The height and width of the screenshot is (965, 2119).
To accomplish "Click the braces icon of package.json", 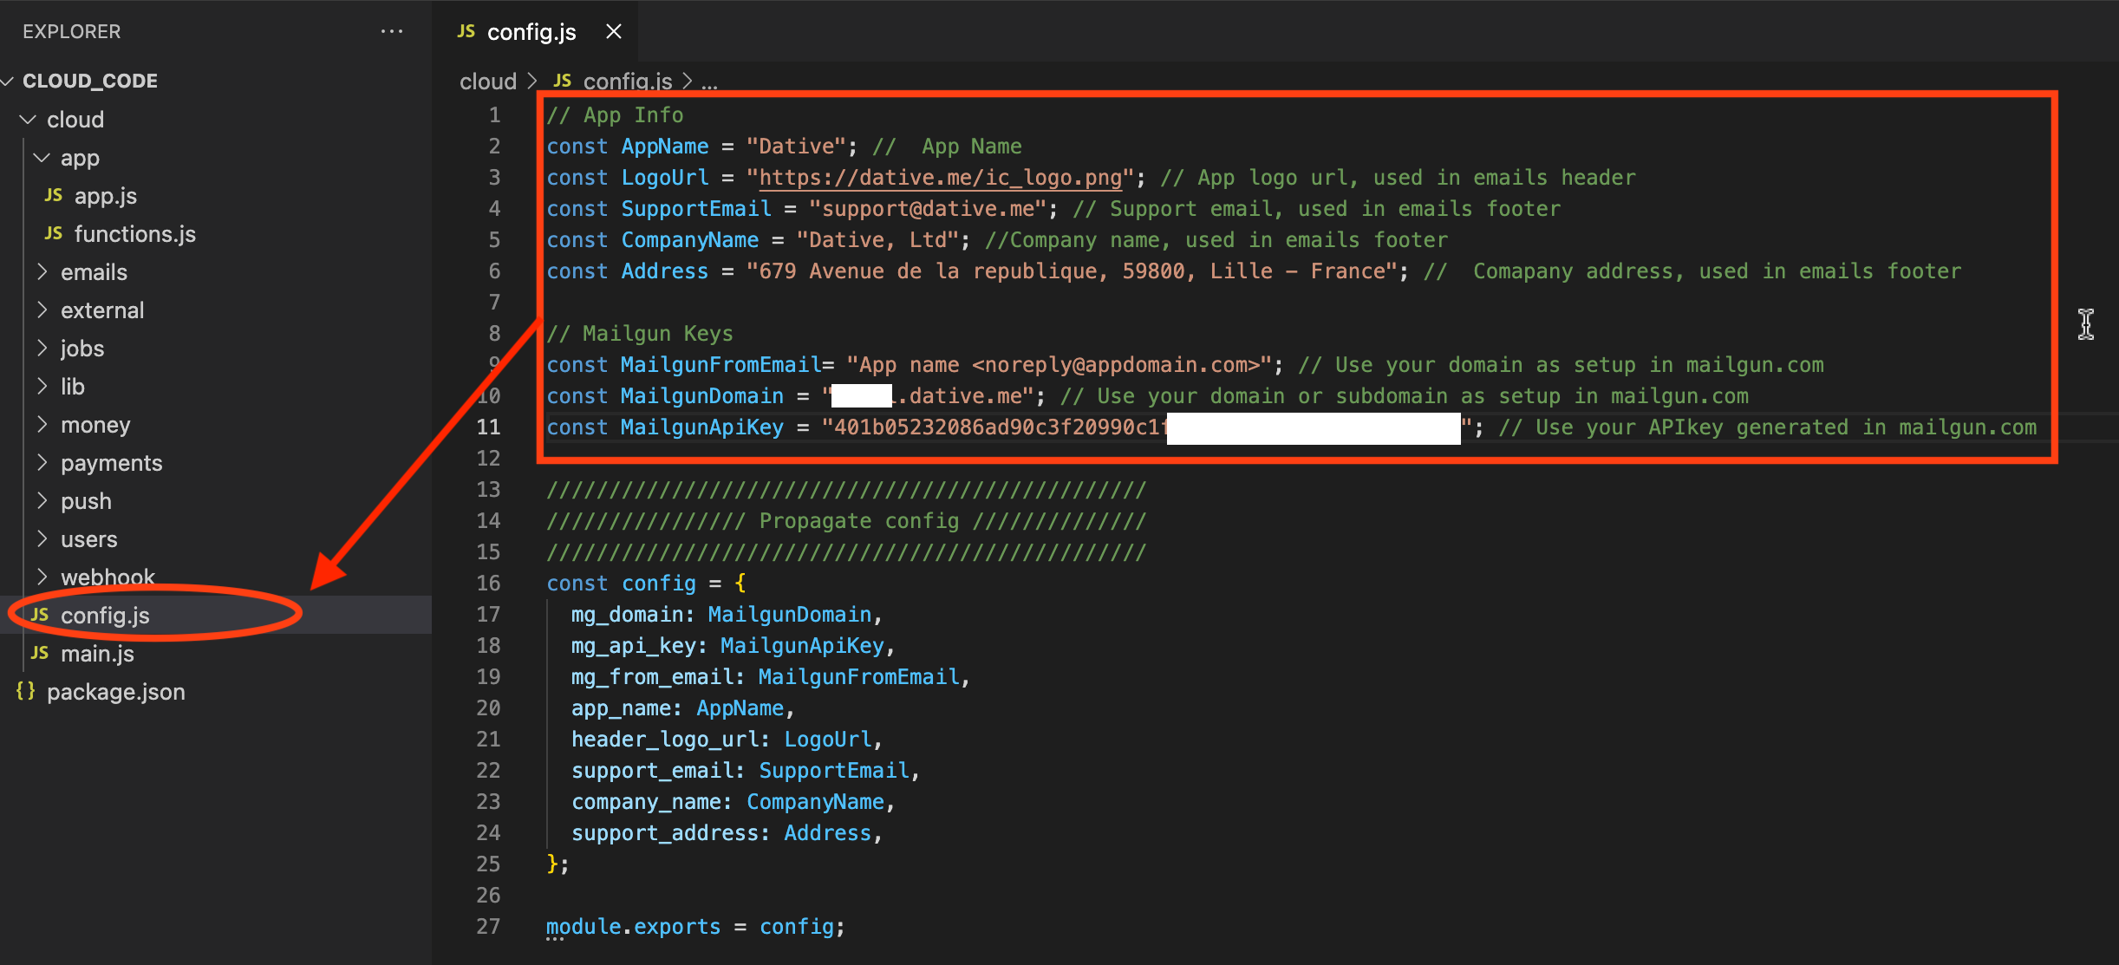I will [x=26, y=691].
